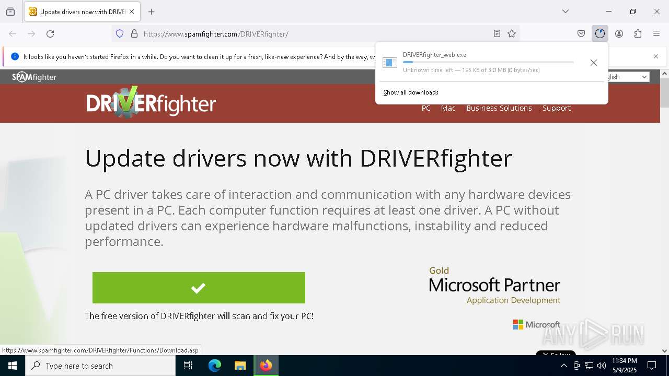Bookmark this page with star

point(512,34)
